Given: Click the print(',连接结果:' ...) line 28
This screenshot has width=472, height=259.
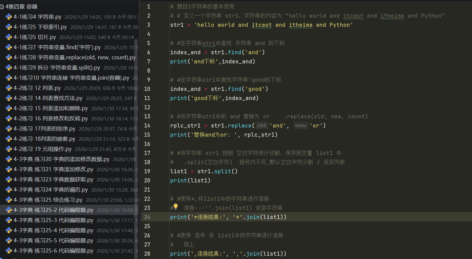Looking at the screenshot, I should click(x=228, y=254).
